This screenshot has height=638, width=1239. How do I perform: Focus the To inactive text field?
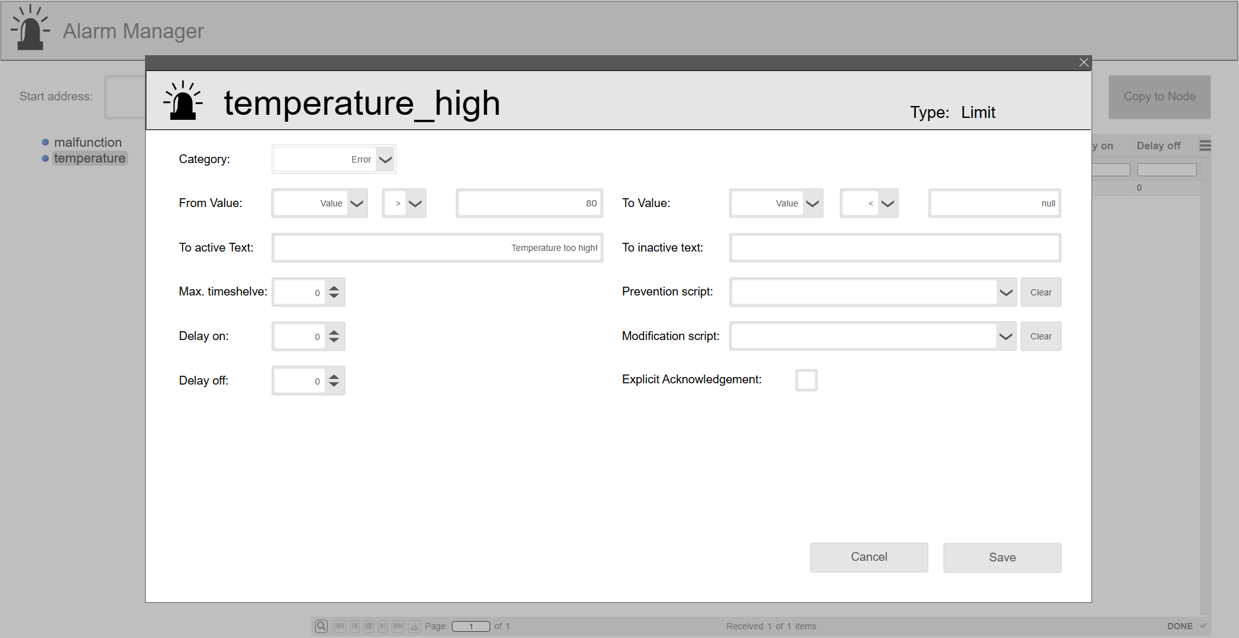tap(894, 248)
